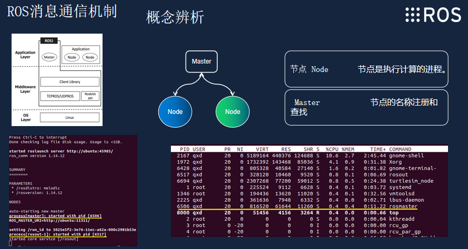
Task: Click the COMMAND column header
Action: click(408, 149)
